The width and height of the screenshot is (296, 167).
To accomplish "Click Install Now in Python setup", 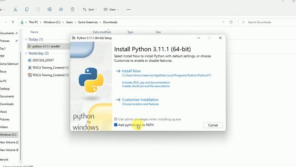I will tap(131, 71).
